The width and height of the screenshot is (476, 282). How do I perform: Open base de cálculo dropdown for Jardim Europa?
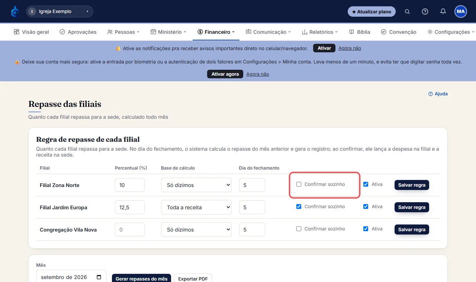(x=196, y=207)
